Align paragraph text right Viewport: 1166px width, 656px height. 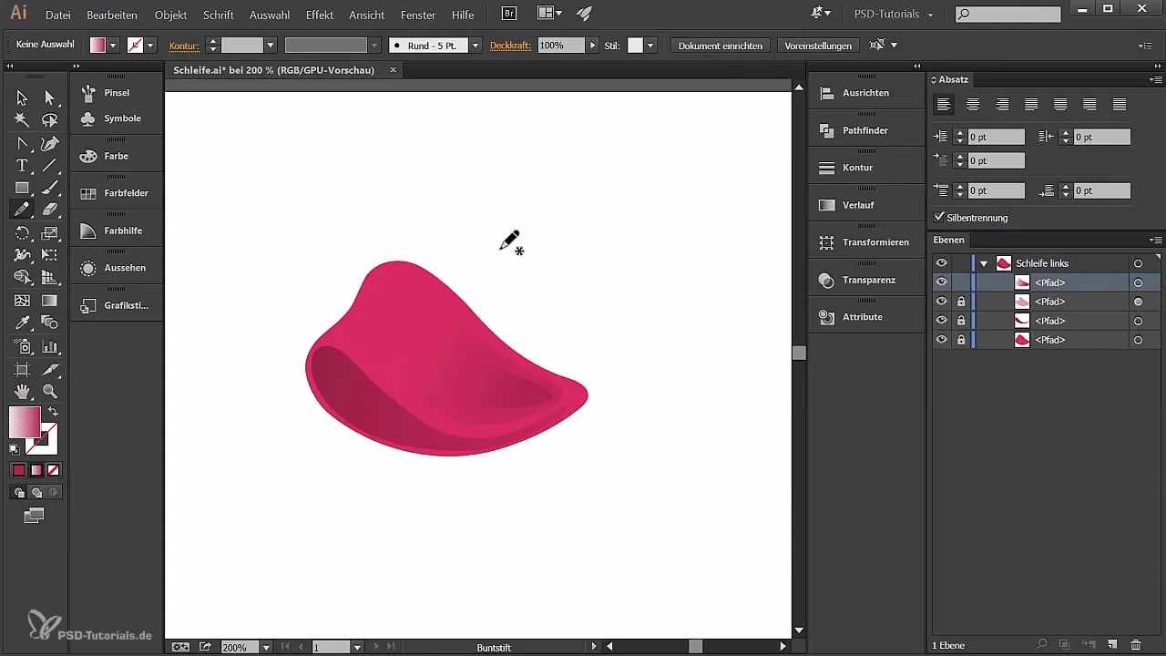[x=1002, y=105]
